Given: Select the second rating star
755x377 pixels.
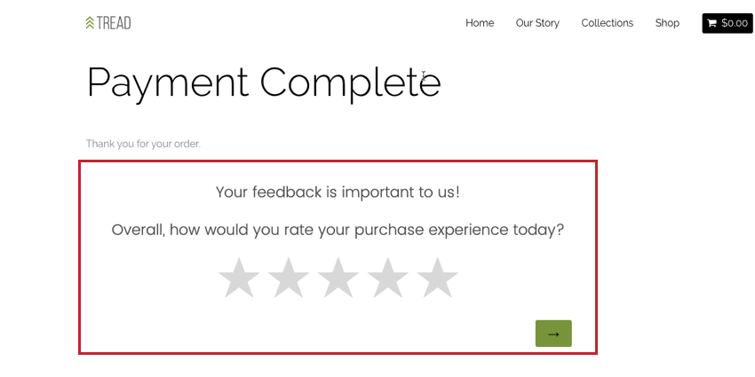Looking at the screenshot, I should pos(289,278).
